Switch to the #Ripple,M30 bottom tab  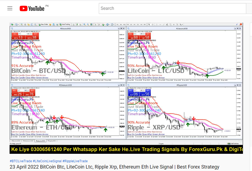click(x=52, y=141)
